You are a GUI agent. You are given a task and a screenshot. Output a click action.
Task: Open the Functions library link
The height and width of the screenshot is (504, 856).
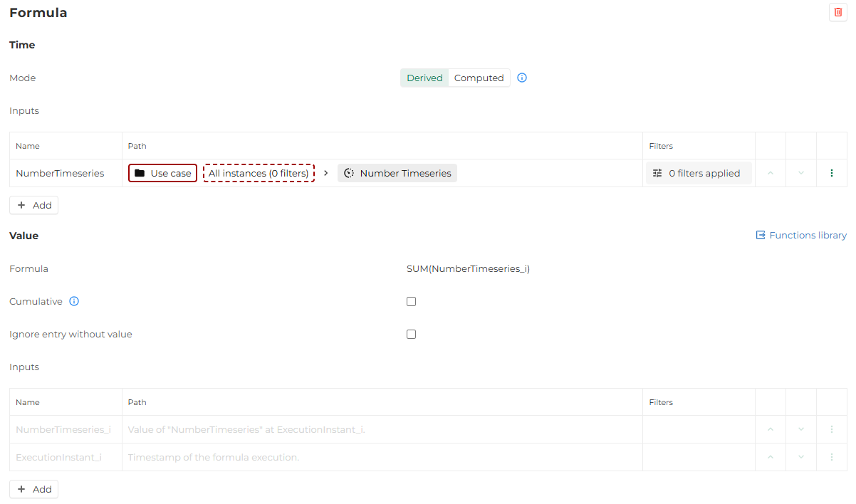pos(801,235)
